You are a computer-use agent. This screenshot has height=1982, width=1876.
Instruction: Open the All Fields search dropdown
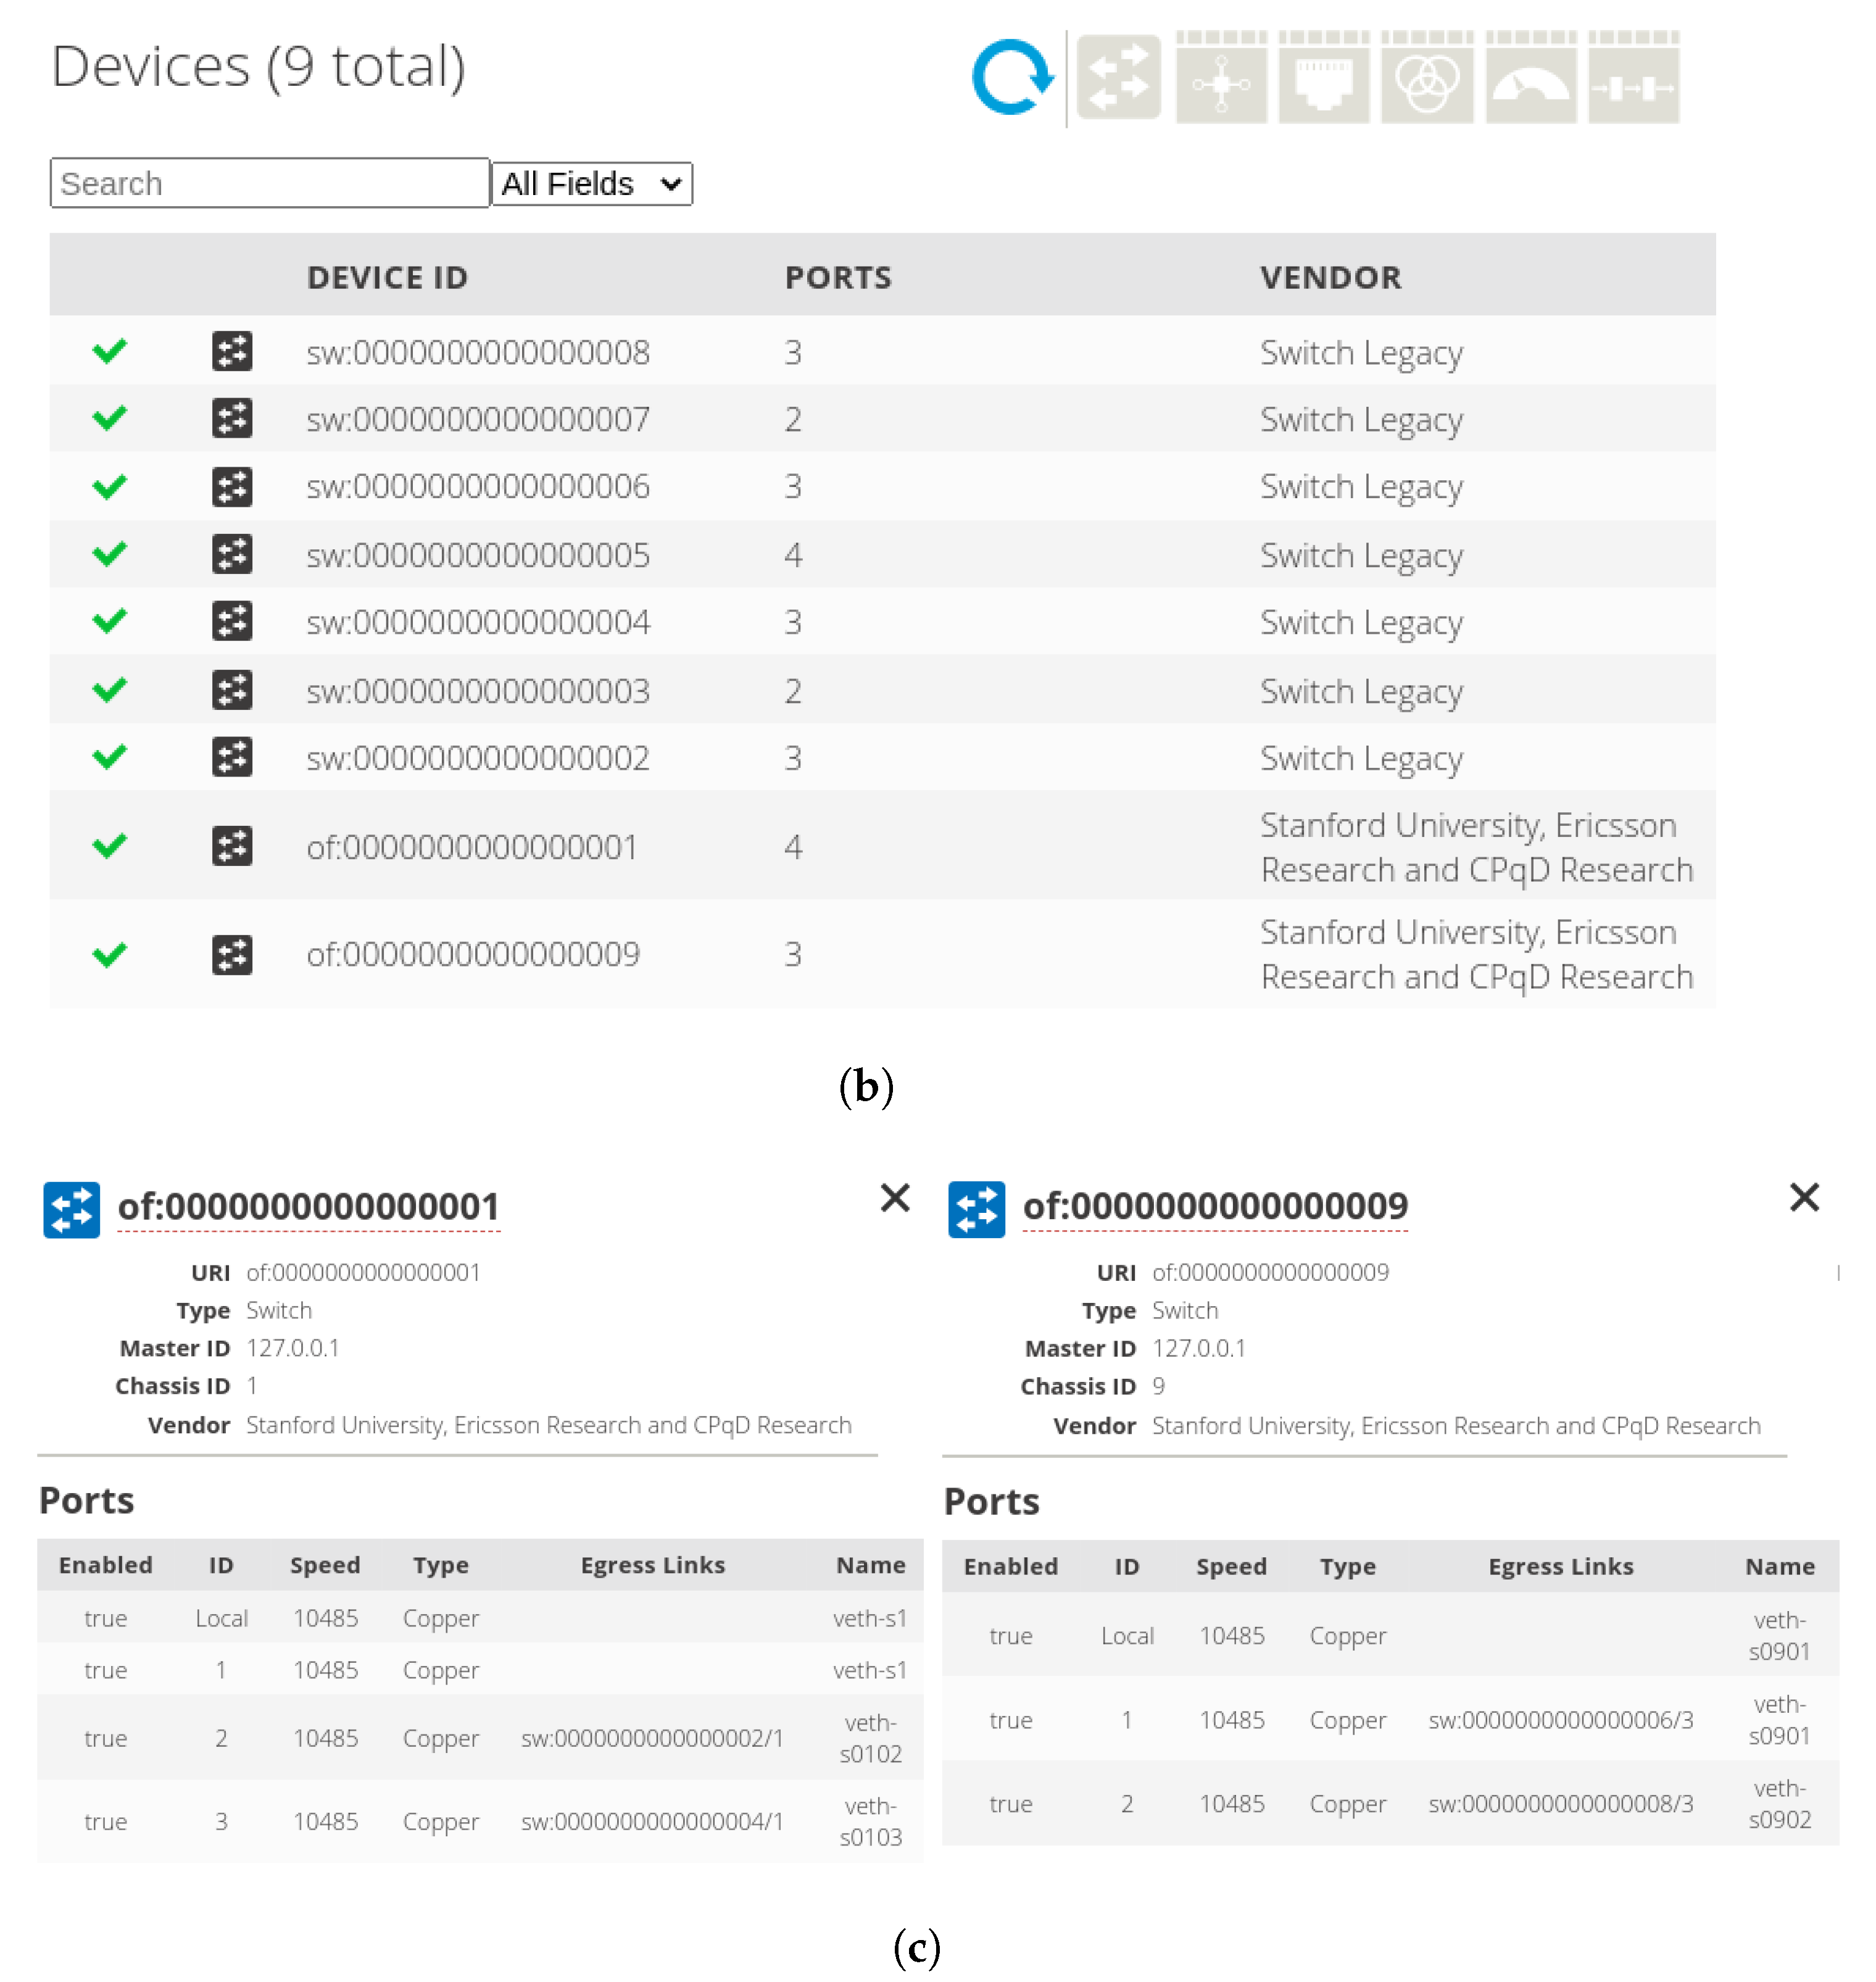(x=592, y=184)
